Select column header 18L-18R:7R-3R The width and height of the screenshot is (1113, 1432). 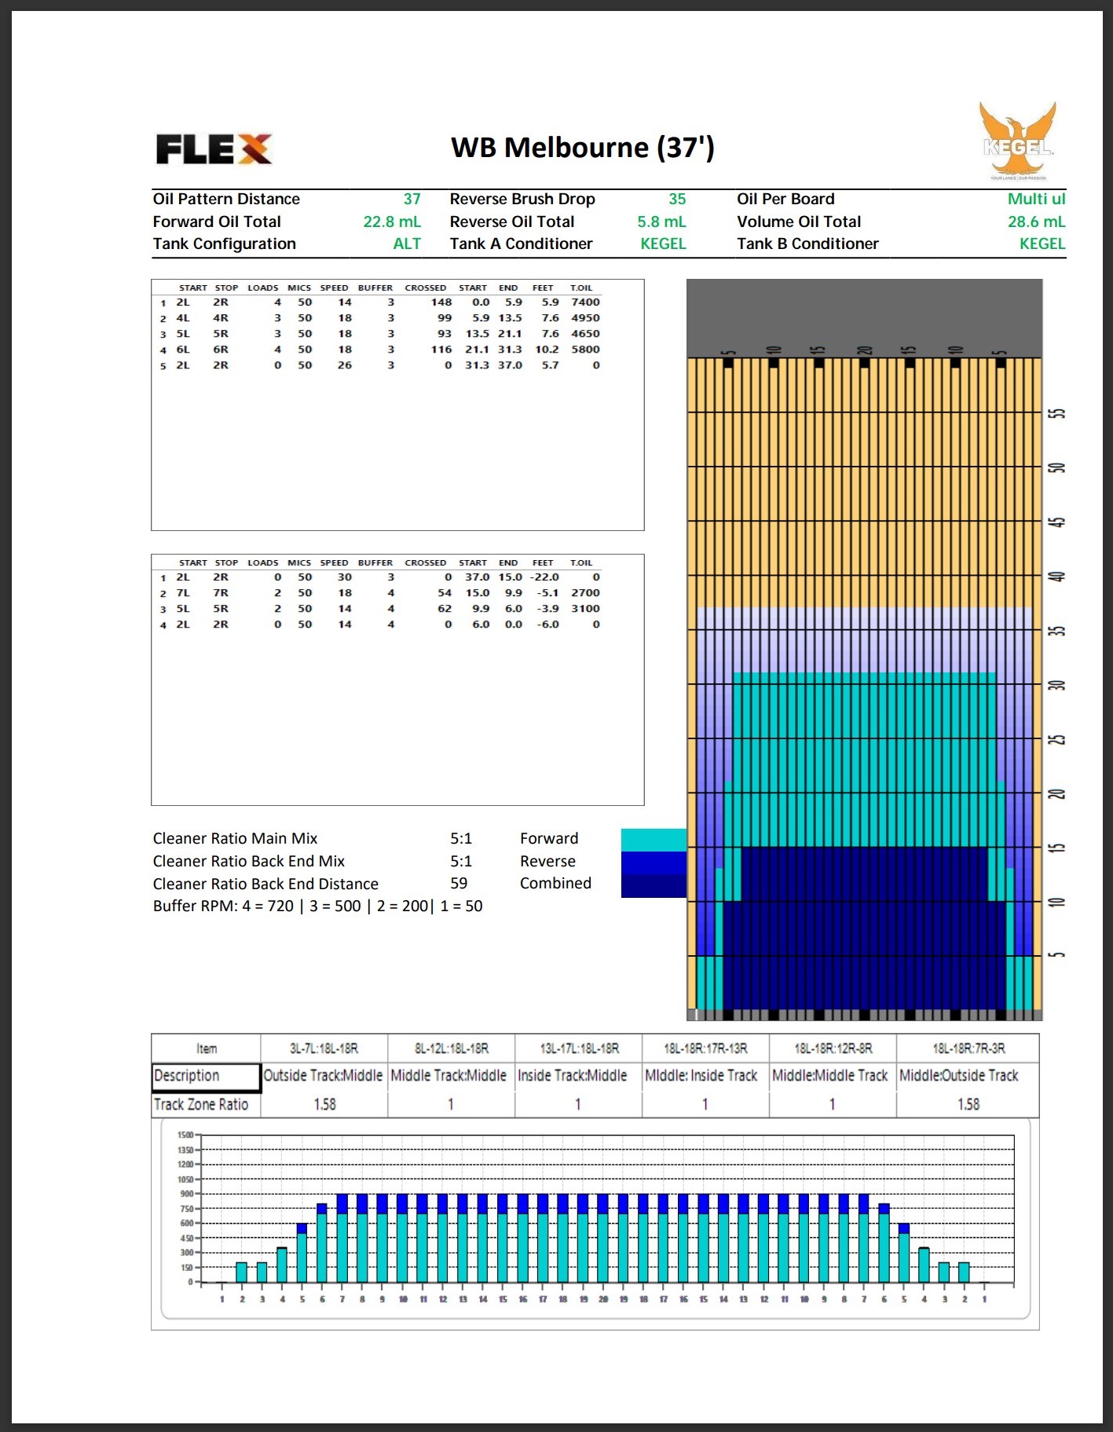coord(968,1049)
